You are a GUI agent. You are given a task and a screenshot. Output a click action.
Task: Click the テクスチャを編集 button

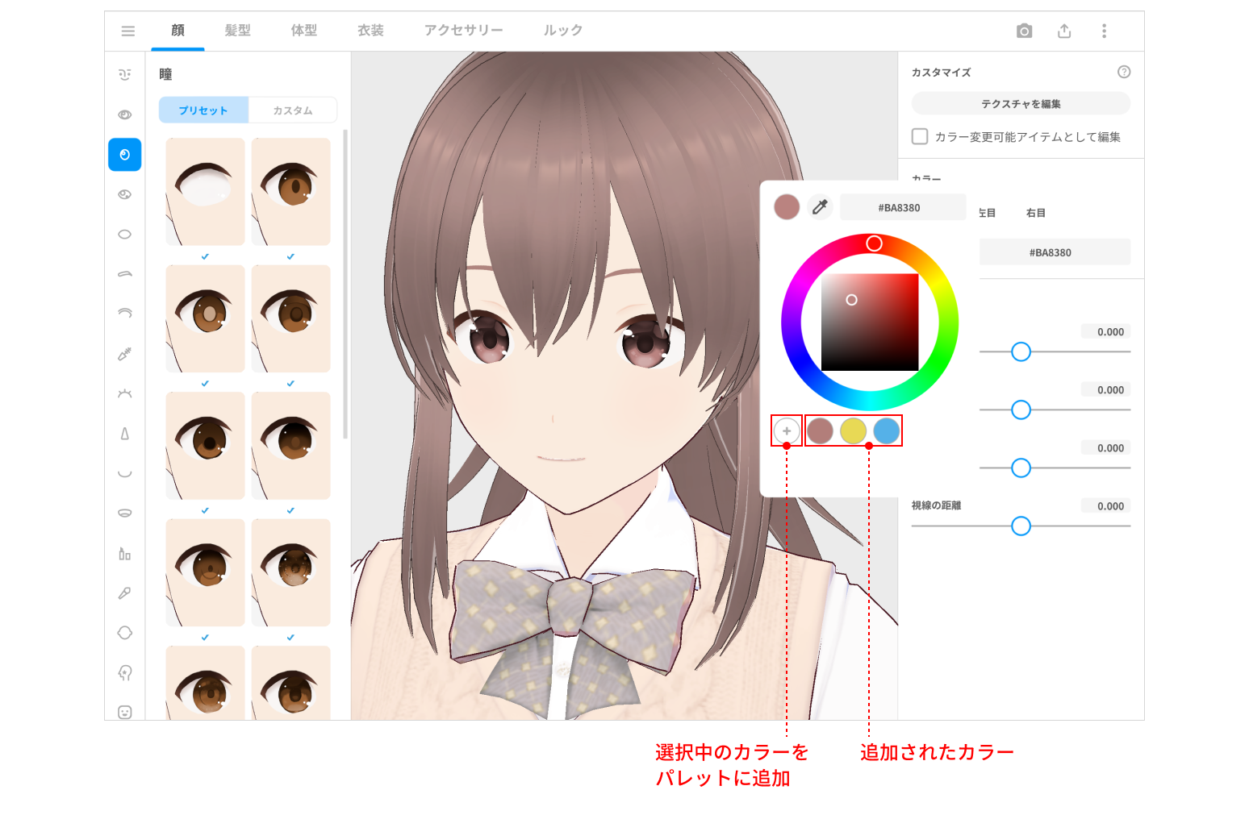click(1021, 103)
